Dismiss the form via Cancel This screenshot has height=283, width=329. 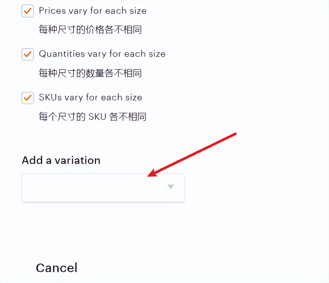pyautogui.click(x=57, y=267)
